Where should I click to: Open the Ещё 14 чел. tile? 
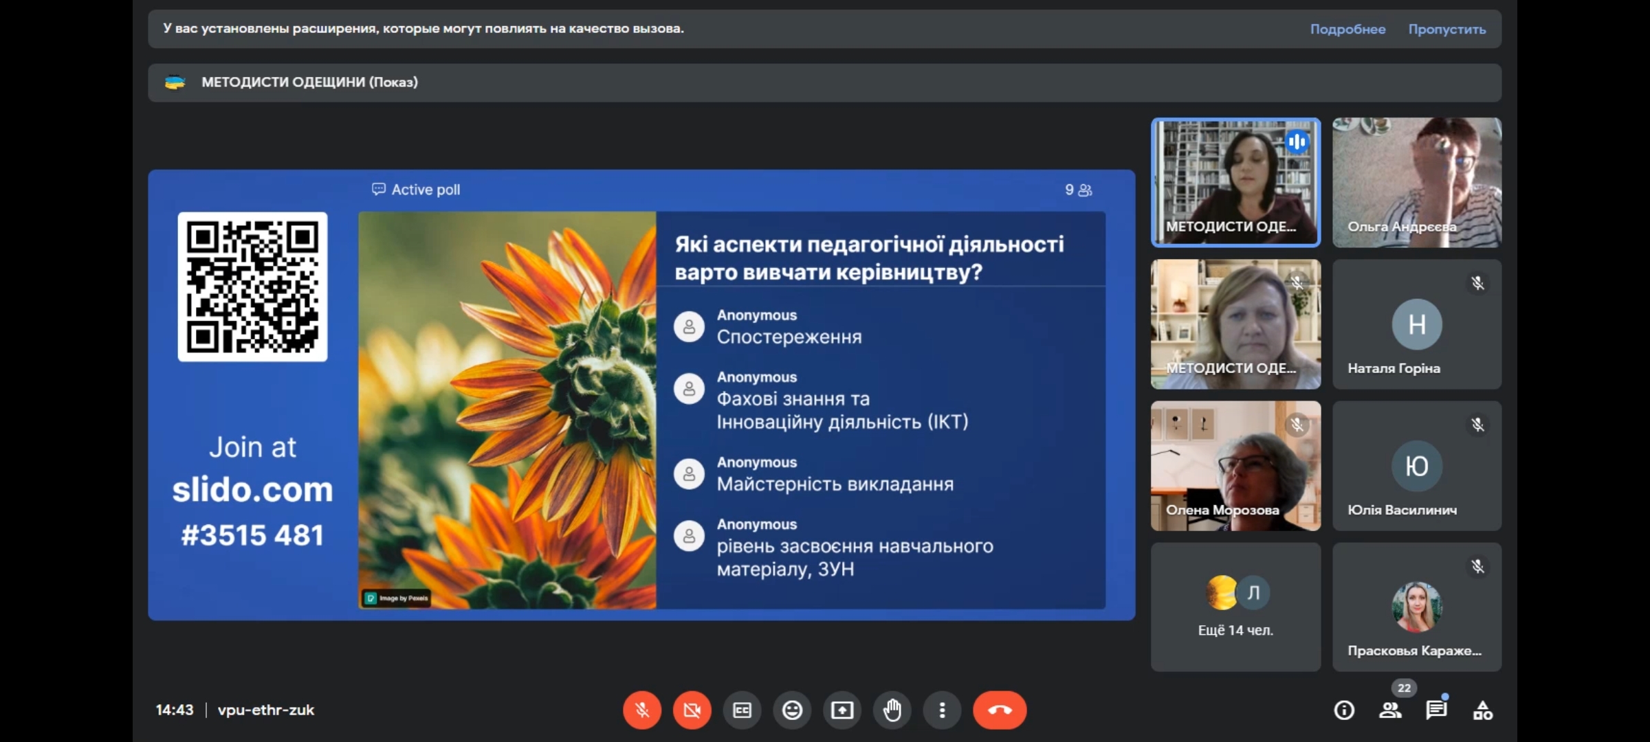[1235, 607]
